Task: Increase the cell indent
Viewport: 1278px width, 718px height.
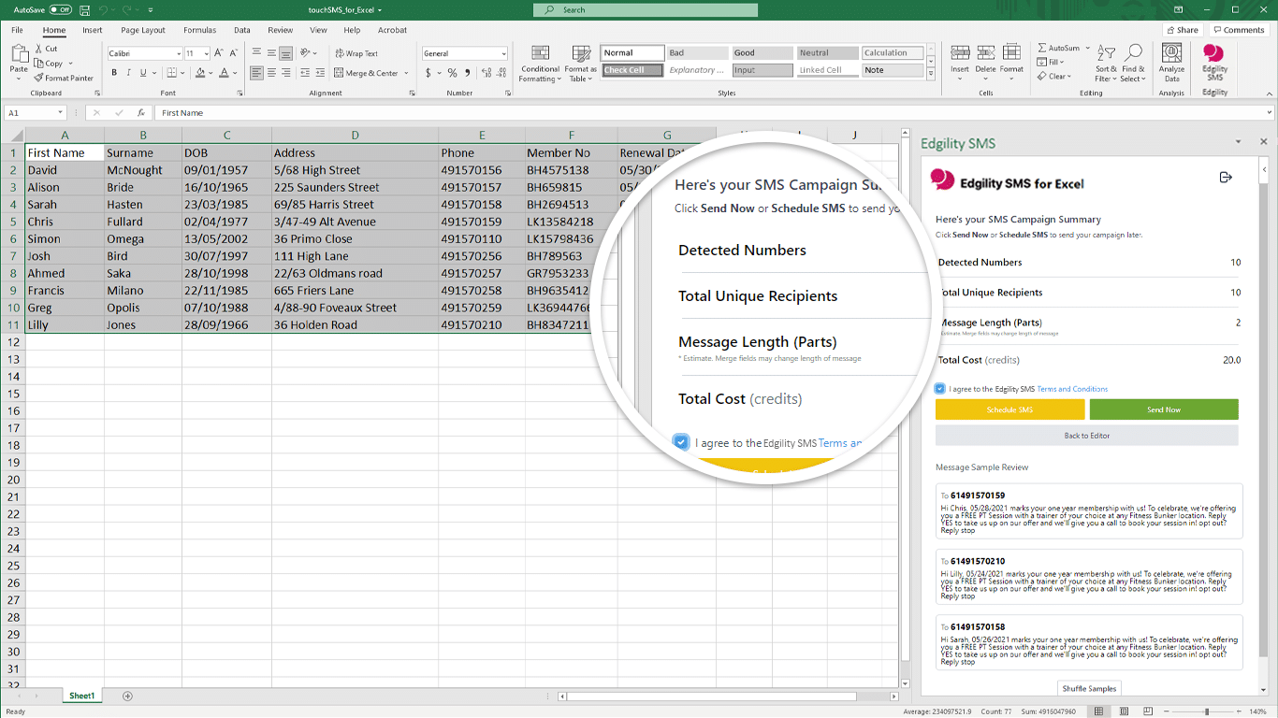Action: tap(321, 73)
